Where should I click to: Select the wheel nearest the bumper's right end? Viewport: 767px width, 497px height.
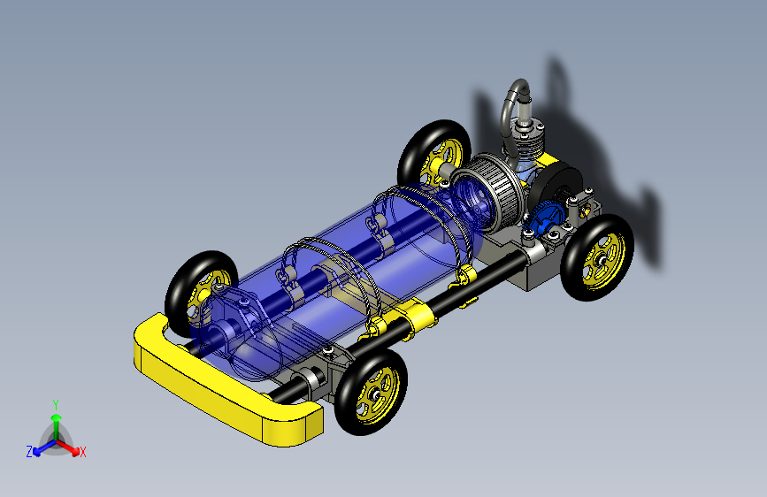click(x=371, y=393)
